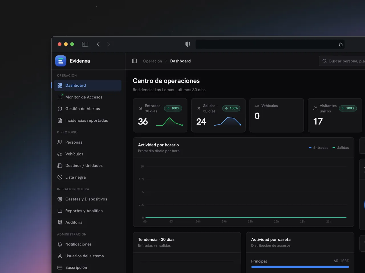Click the Tendencia · 30 días title
The width and height of the screenshot is (365, 273).
click(156, 240)
